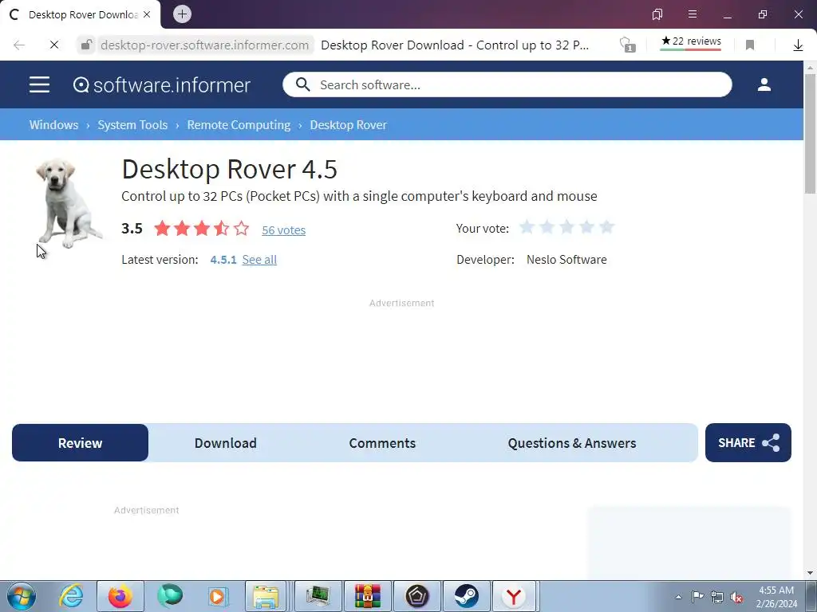Switch to Yandex browser taskbar icon
This screenshot has width=817, height=612.
[x=515, y=596]
